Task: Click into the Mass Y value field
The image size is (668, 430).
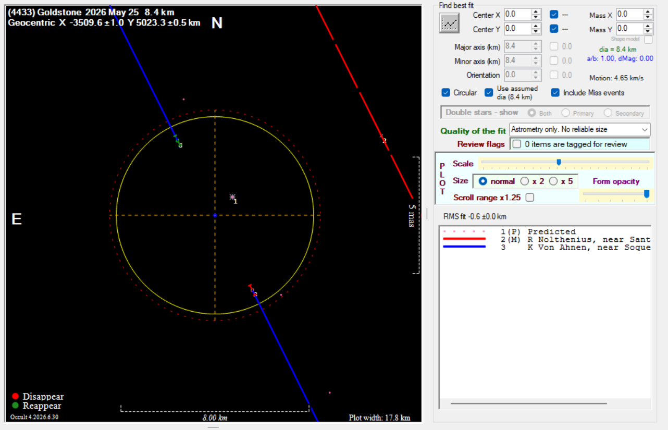Action: point(629,29)
